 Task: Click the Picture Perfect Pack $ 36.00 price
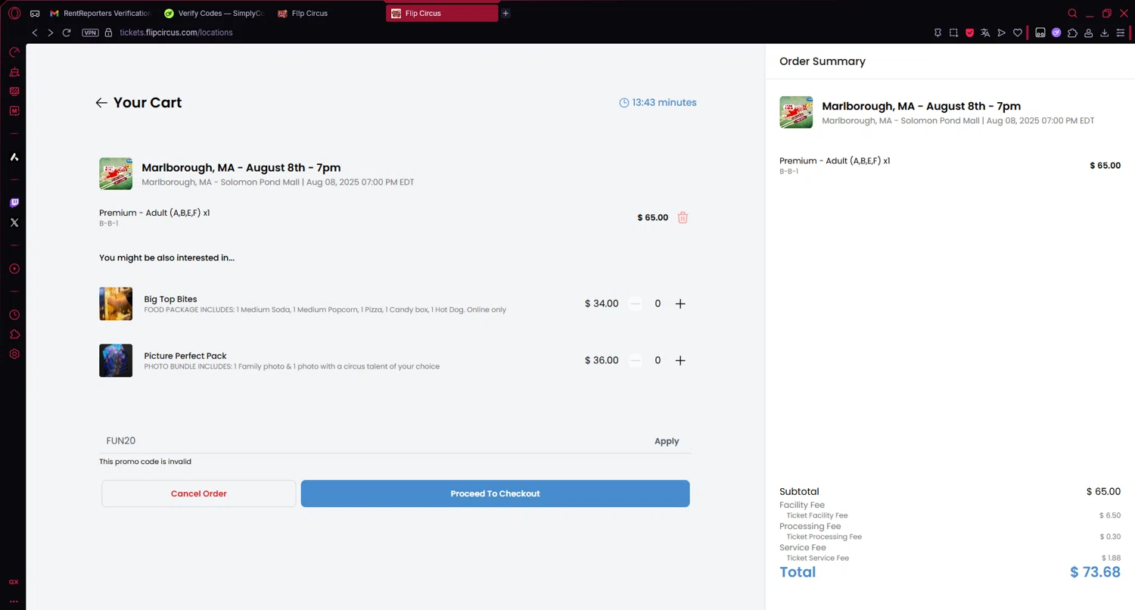point(602,360)
